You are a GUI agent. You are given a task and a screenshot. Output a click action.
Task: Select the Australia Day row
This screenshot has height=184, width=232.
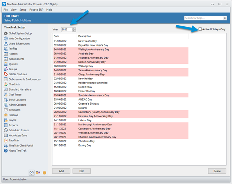pos(120,53)
